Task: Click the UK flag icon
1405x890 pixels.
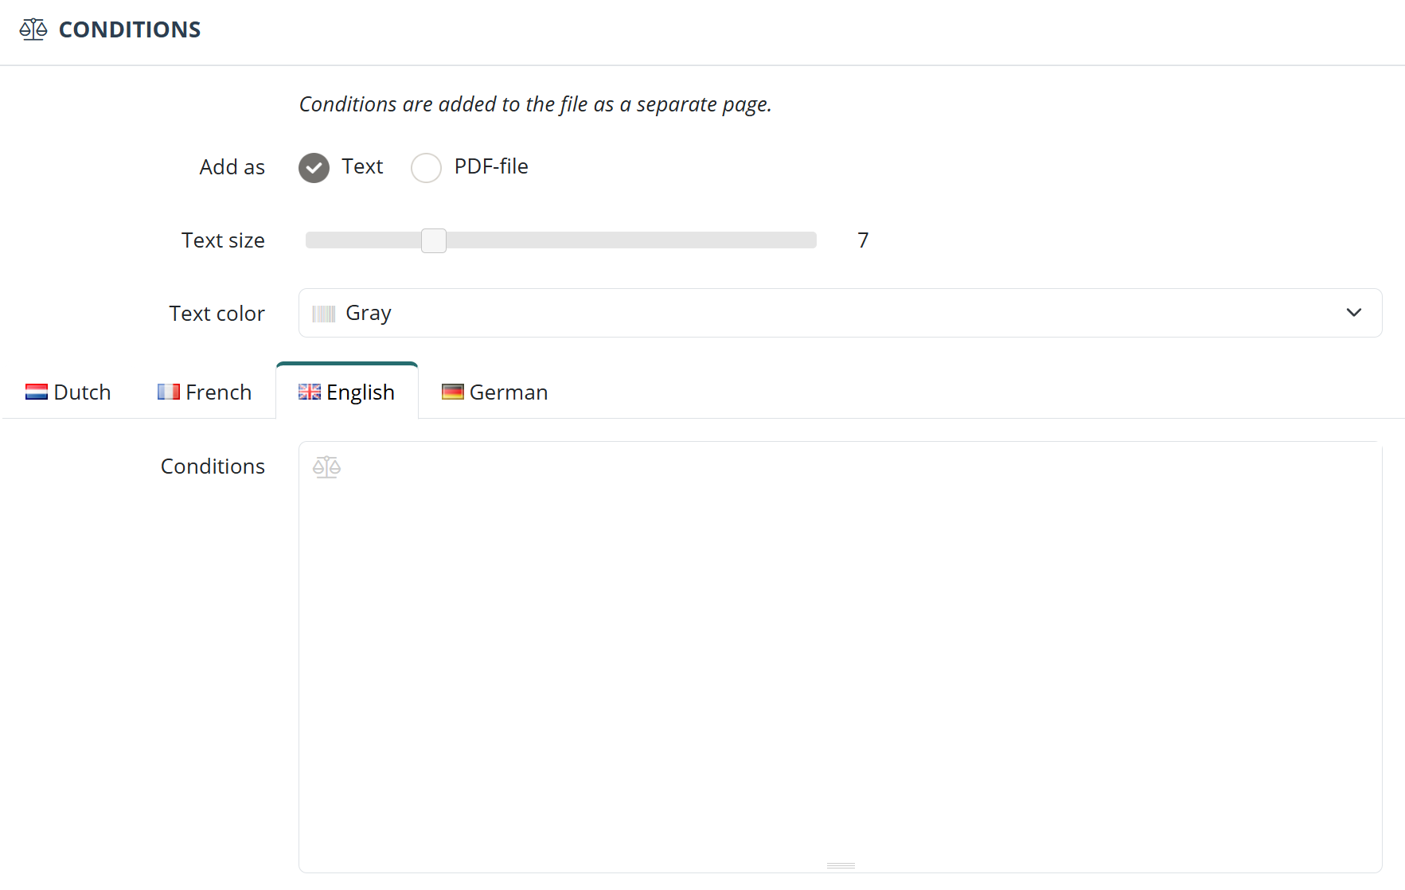Action: (x=310, y=392)
